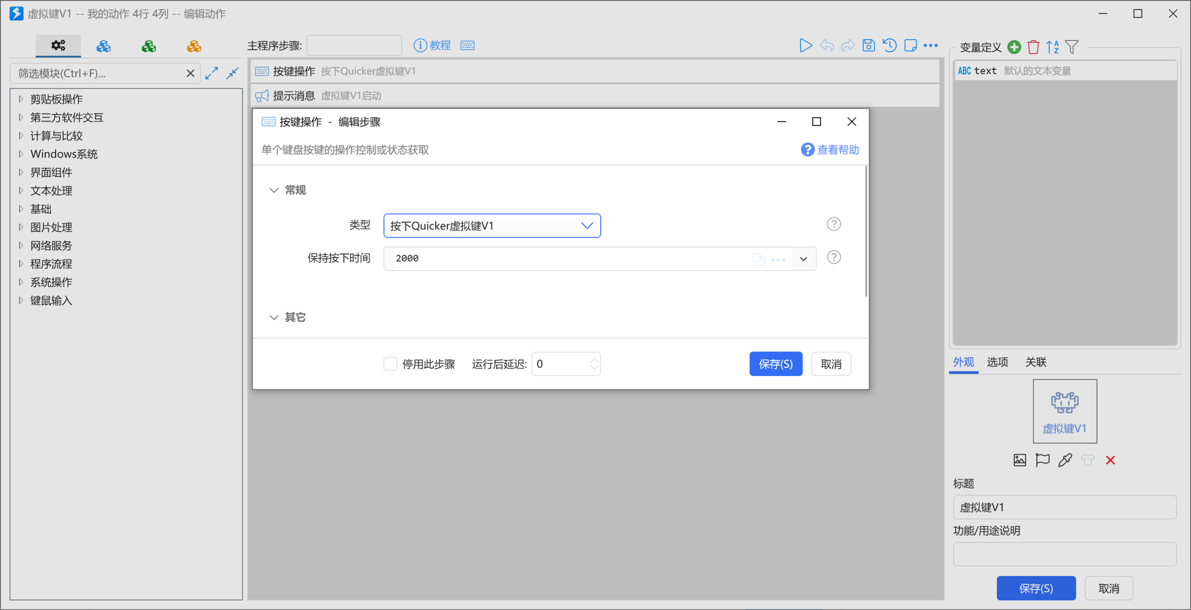Collapse the 常规 section
This screenshot has height=610, width=1191.
[274, 190]
